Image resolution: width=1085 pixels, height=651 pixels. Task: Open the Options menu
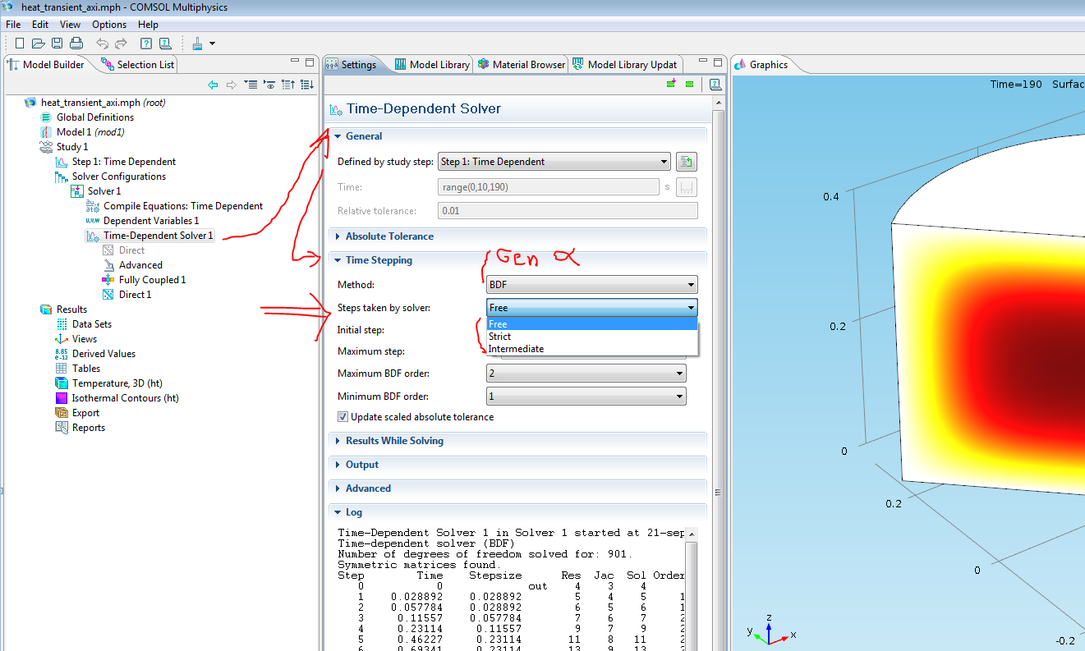(x=108, y=25)
